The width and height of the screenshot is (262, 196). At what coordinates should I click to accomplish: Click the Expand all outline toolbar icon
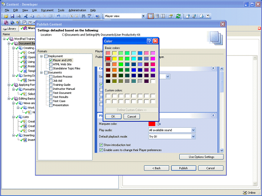pos(71,16)
